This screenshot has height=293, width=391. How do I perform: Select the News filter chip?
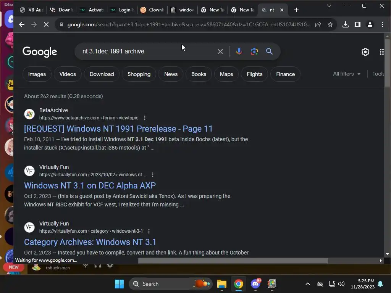point(171,74)
